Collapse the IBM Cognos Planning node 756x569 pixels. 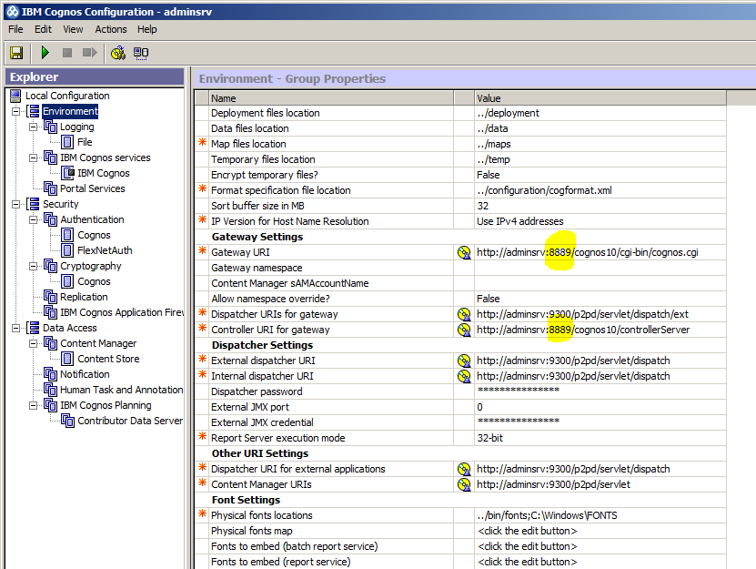(34, 405)
